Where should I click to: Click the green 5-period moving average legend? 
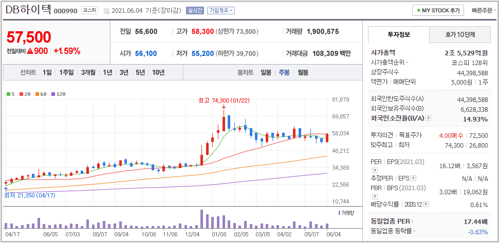coord(10,94)
